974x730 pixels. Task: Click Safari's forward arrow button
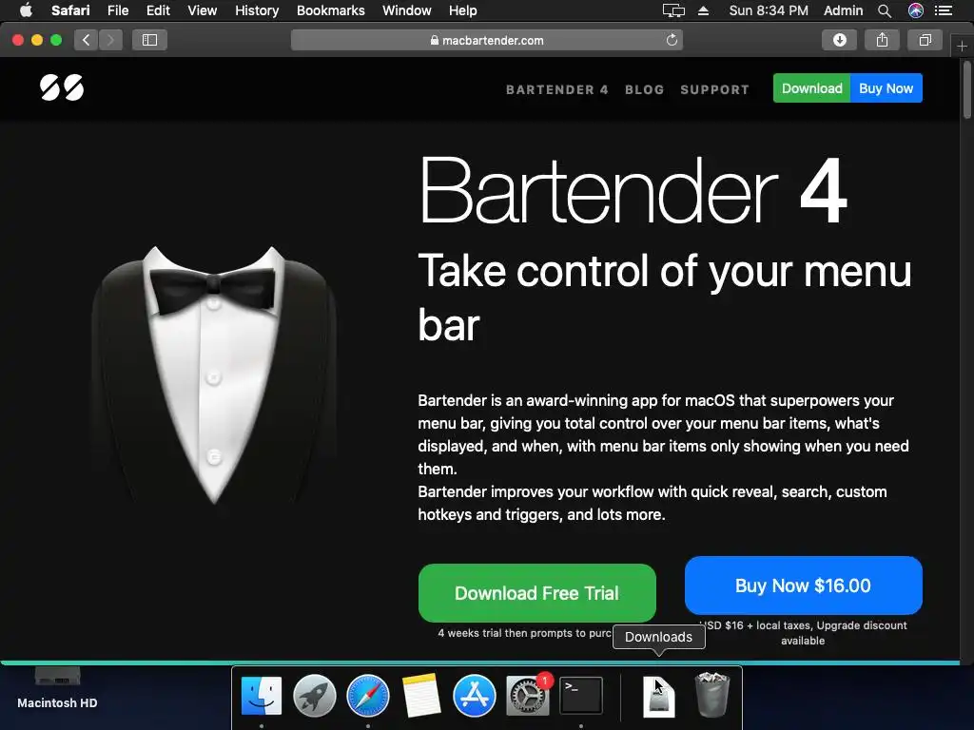click(x=110, y=40)
